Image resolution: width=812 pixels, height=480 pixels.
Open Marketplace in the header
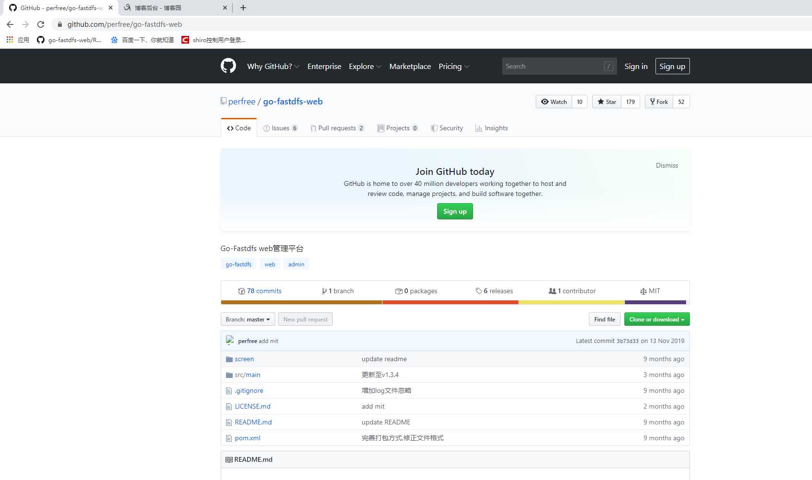click(410, 66)
